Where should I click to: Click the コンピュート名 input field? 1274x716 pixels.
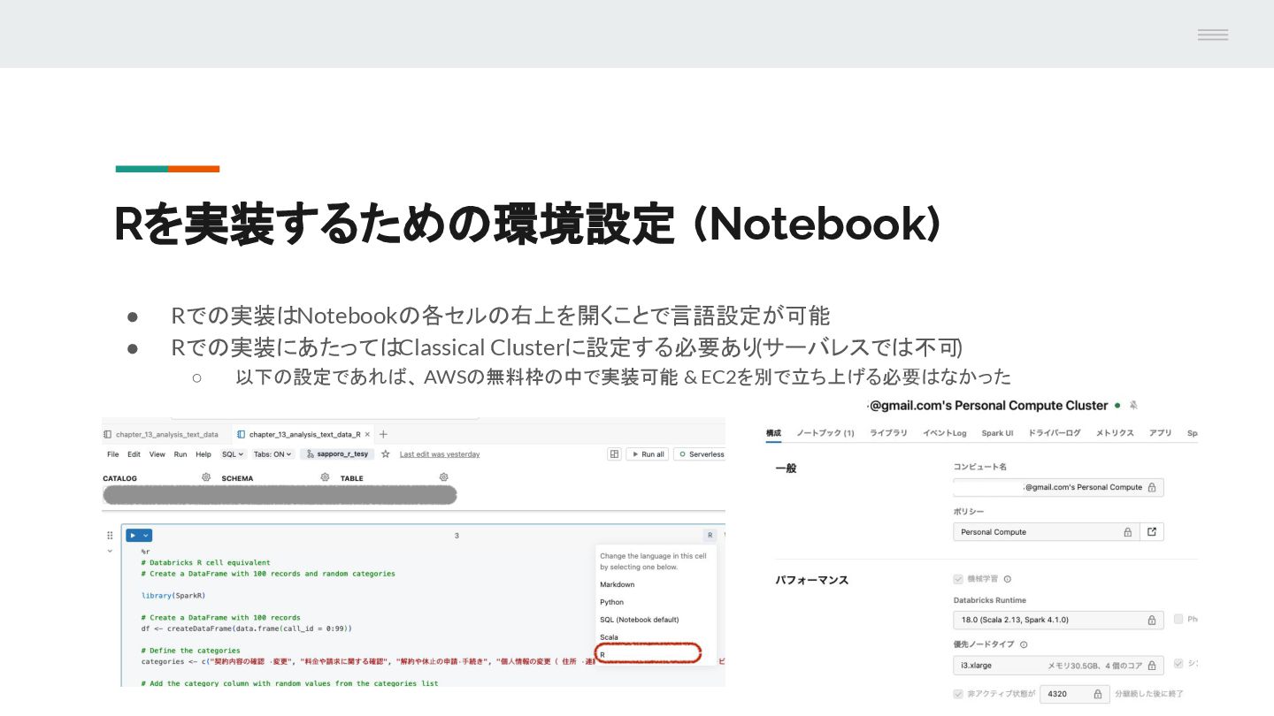(1058, 487)
